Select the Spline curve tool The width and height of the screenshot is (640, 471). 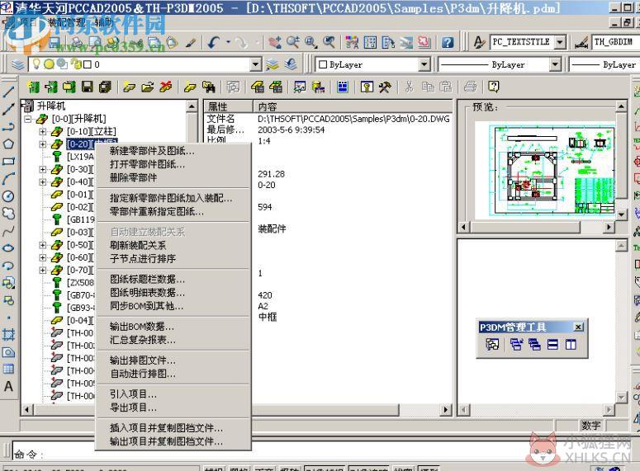click(x=8, y=231)
